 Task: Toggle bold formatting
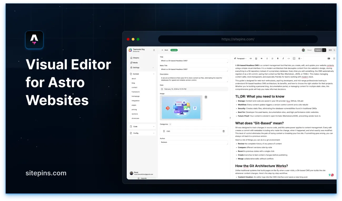(278, 58)
